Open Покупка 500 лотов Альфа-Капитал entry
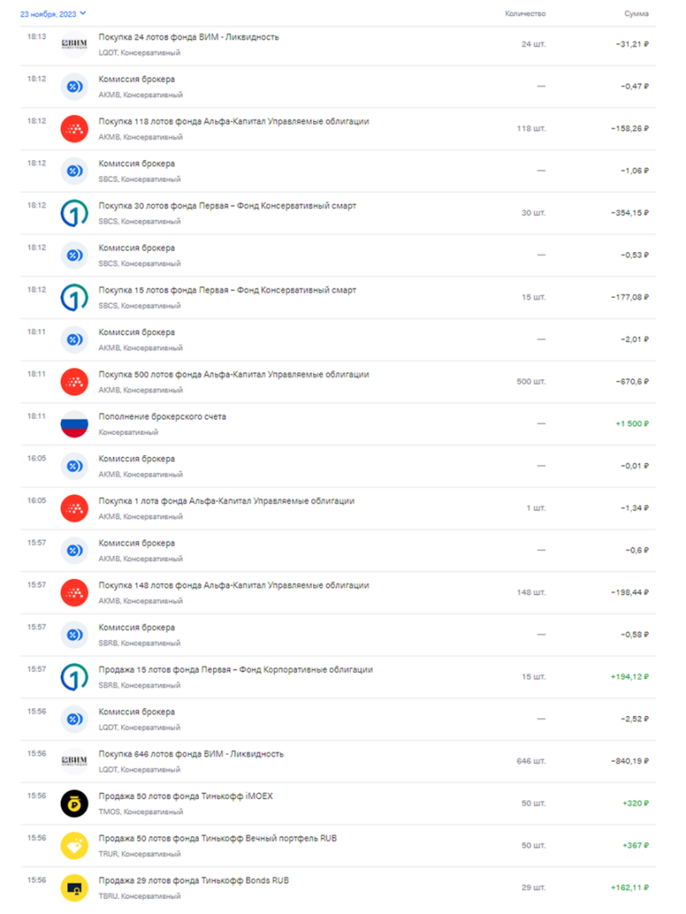The width and height of the screenshot is (686, 914). pos(233,374)
